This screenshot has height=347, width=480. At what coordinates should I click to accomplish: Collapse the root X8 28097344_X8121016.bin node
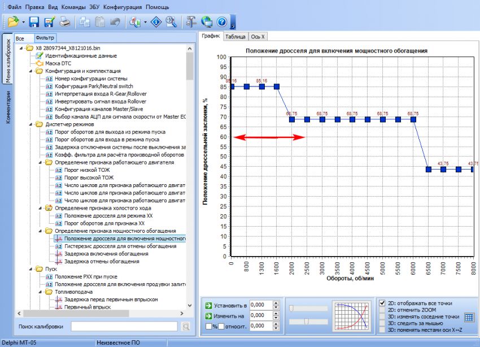[x=21, y=48]
